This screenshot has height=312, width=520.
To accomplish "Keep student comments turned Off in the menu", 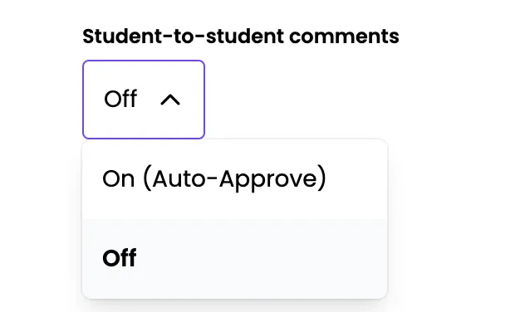I will pyautogui.click(x=235, y=259).
